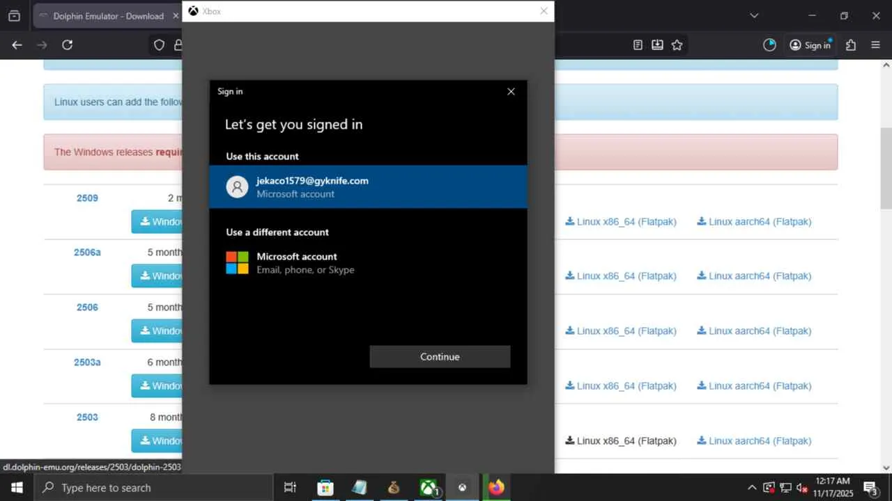The height and width of the screenshot is (501, 892).
Task: Toggle reader view in Firefox toolbar
Action: (638, 45)
